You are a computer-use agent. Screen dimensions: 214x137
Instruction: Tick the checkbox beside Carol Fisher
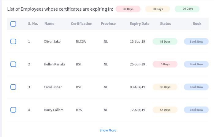13,87
